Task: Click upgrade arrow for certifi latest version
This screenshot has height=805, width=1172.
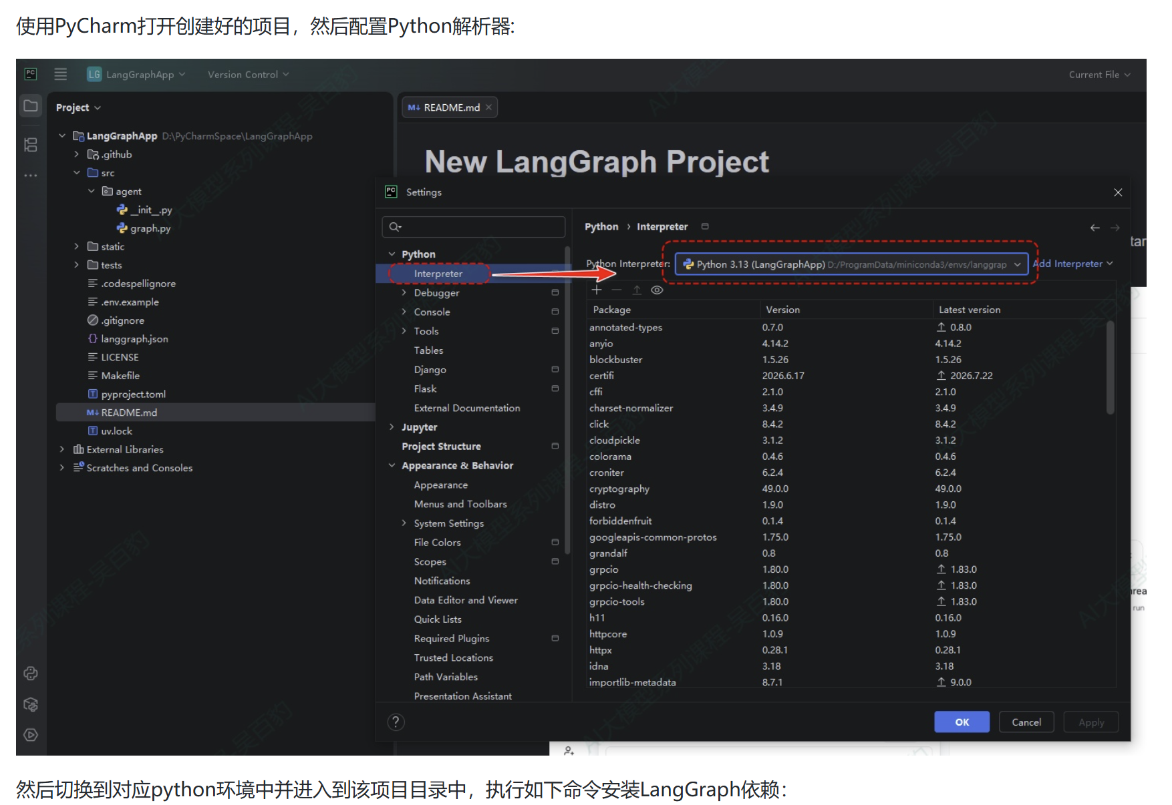Action: pyautogui.click(x=941, y=375)
